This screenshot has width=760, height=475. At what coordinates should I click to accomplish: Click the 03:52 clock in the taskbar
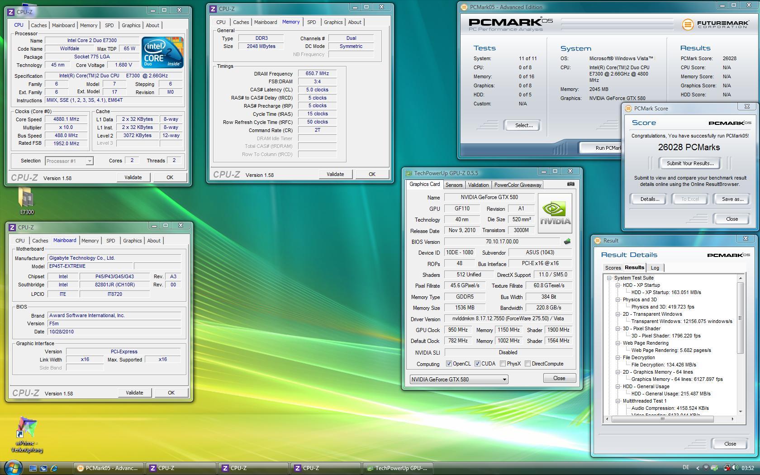pos(748,468)
